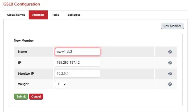The image size is (193, 112).
Task: Click into the Monitor IP input box
Action: click(78, 74)
